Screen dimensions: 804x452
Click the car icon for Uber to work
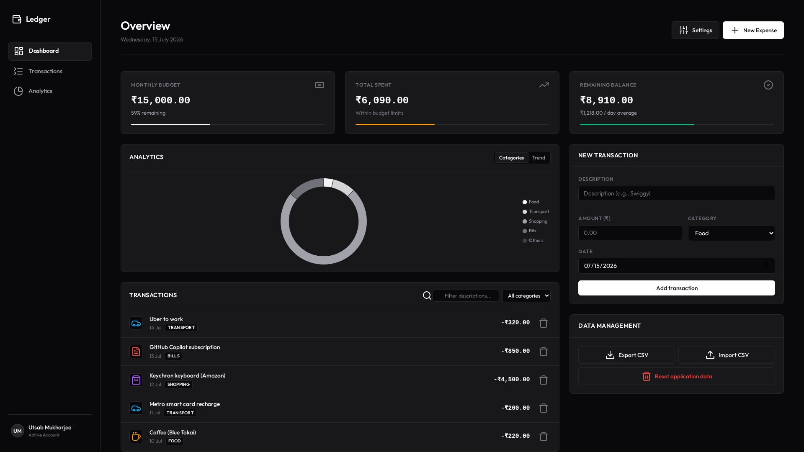pyautogui.click(x=136, y=323)
